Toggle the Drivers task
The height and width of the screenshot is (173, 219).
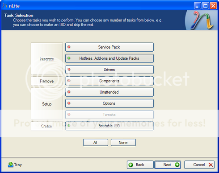(109, 70)
